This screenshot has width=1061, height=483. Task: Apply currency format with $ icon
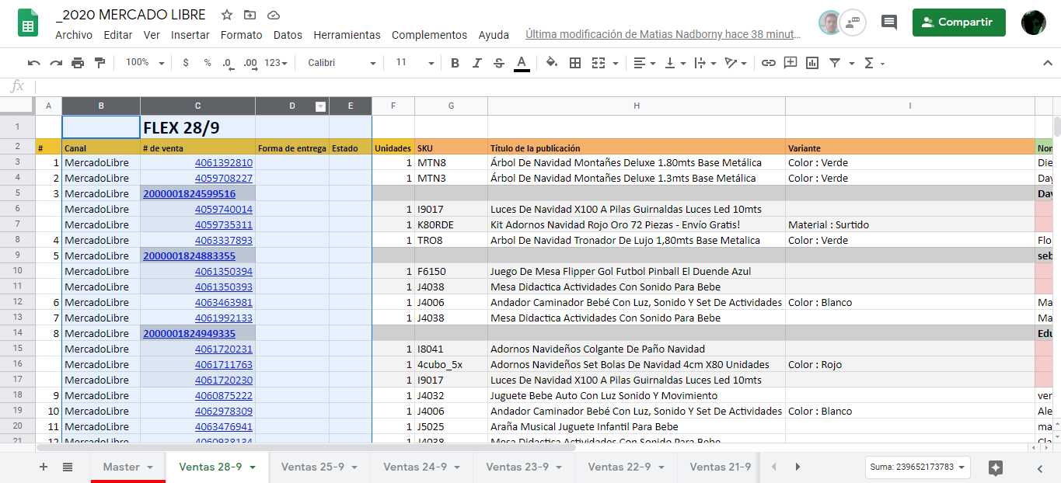click(186, 63)
